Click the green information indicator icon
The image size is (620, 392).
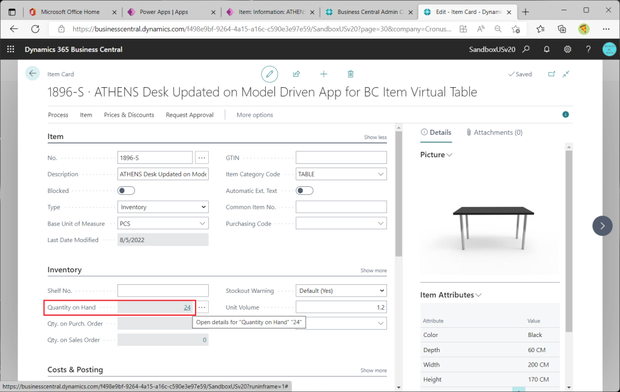(x=566, y=114)
